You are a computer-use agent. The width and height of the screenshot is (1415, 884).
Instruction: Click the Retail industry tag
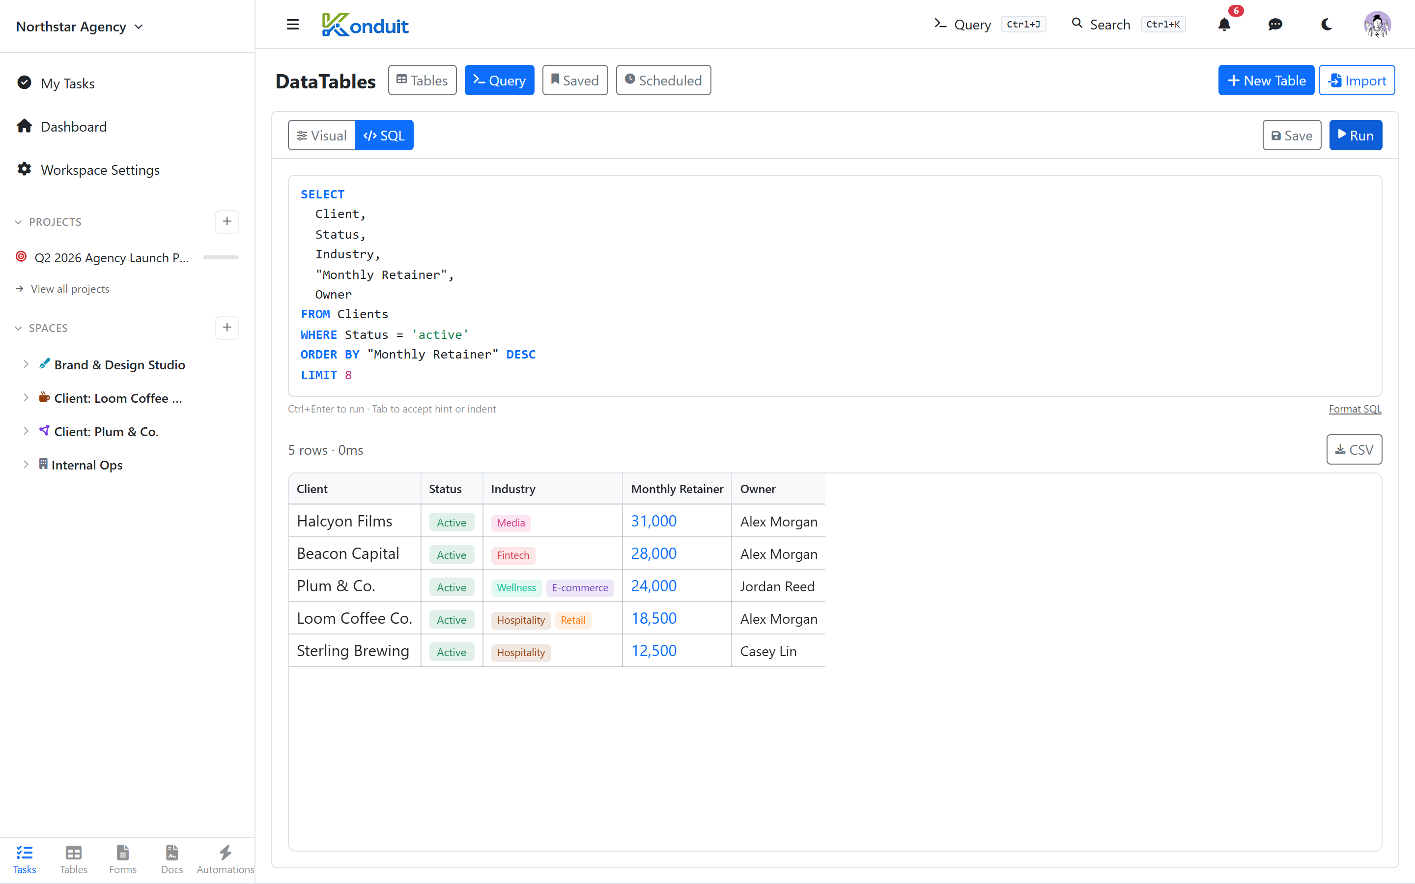tap(572, 620)
